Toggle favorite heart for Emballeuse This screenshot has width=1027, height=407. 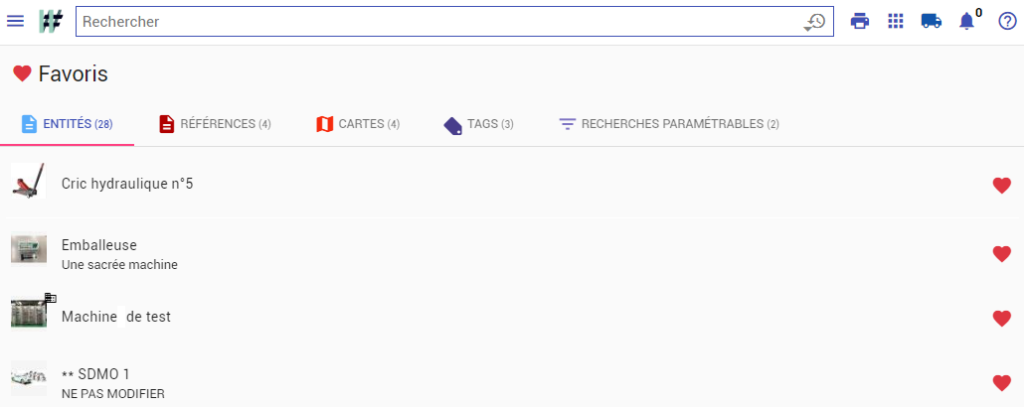point(1001,254)
